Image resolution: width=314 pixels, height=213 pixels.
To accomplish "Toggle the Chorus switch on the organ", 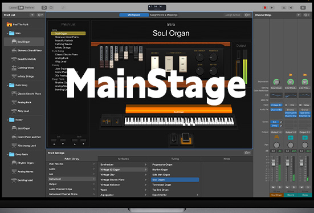I will (x=155, y=63).
